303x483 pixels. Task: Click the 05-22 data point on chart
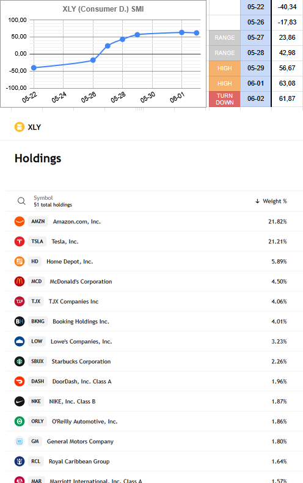click(x=34, y=68)
